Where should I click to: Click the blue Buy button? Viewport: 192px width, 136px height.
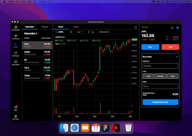(150, 47)
